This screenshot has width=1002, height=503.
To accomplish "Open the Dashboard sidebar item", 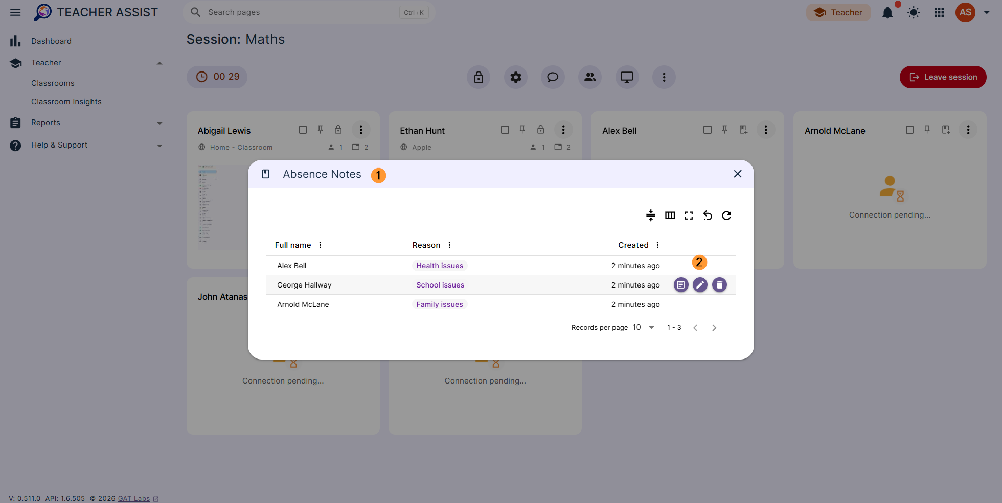I will pyautogui.click(x=51, y=41).
